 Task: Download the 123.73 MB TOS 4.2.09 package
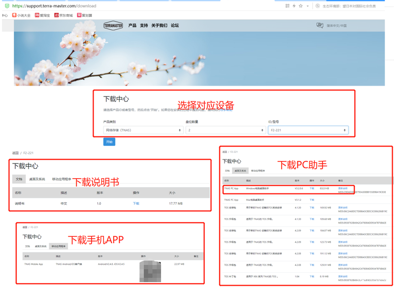pos(312,242)
